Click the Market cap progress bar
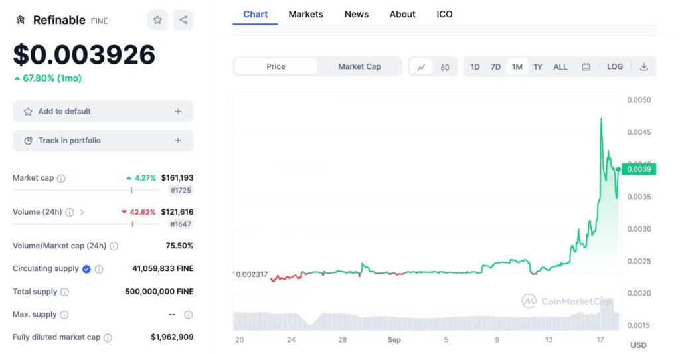Image resolution: width=680 pixels, height=354 pixels. (87, 191)
